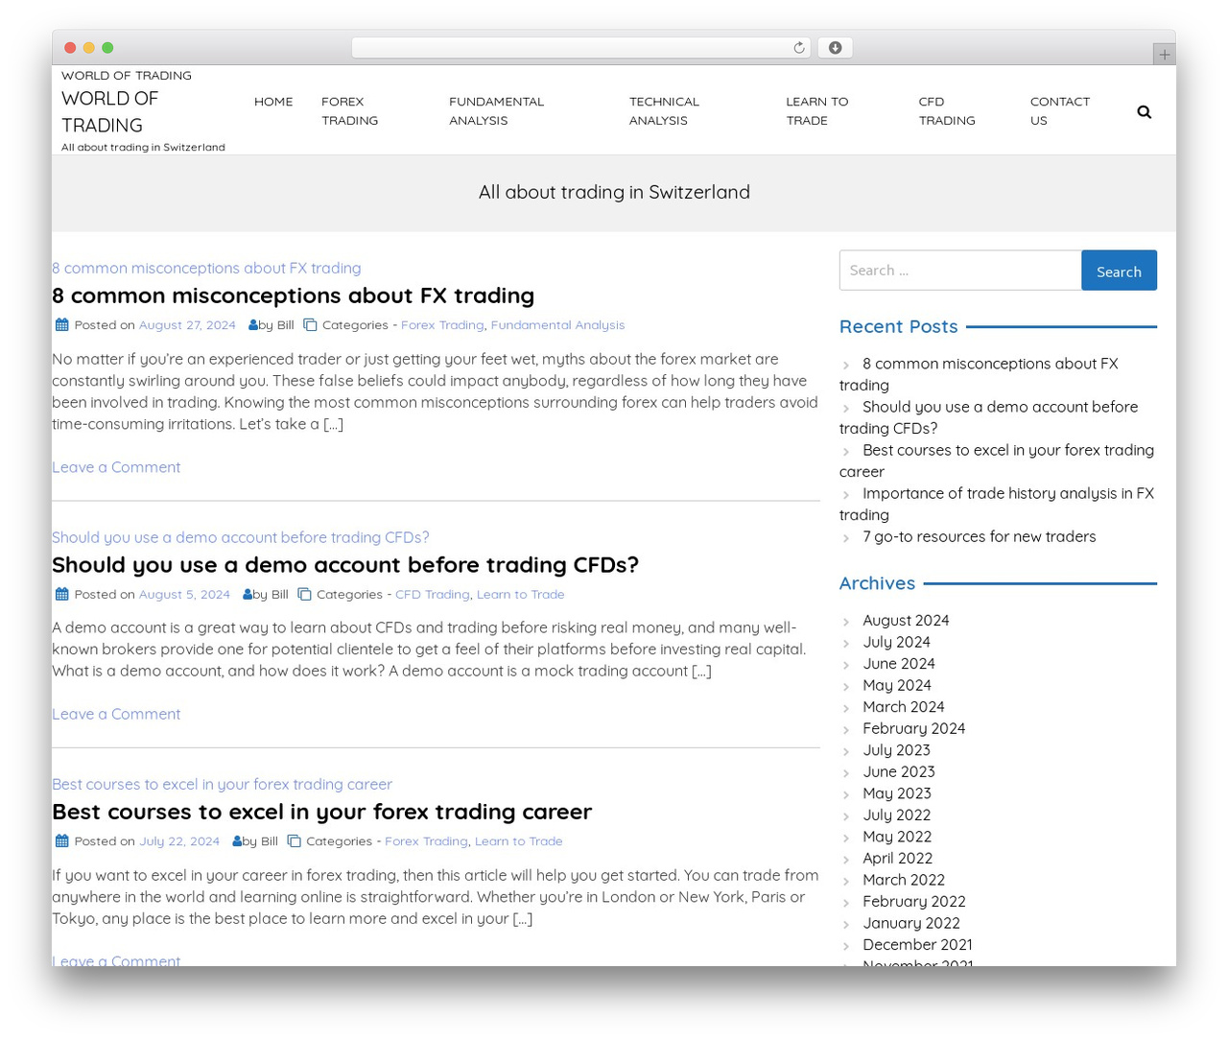
Task: Open December 2021 archive
Action: pyautogui.click(x=917, y=945)
